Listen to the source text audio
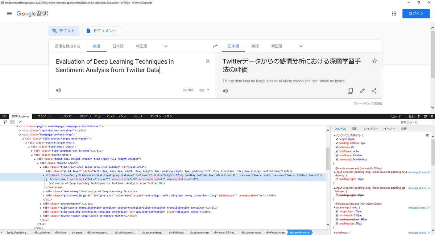This screenshot has height=235, width=435. pyautogui.click(x=58, y=90)
